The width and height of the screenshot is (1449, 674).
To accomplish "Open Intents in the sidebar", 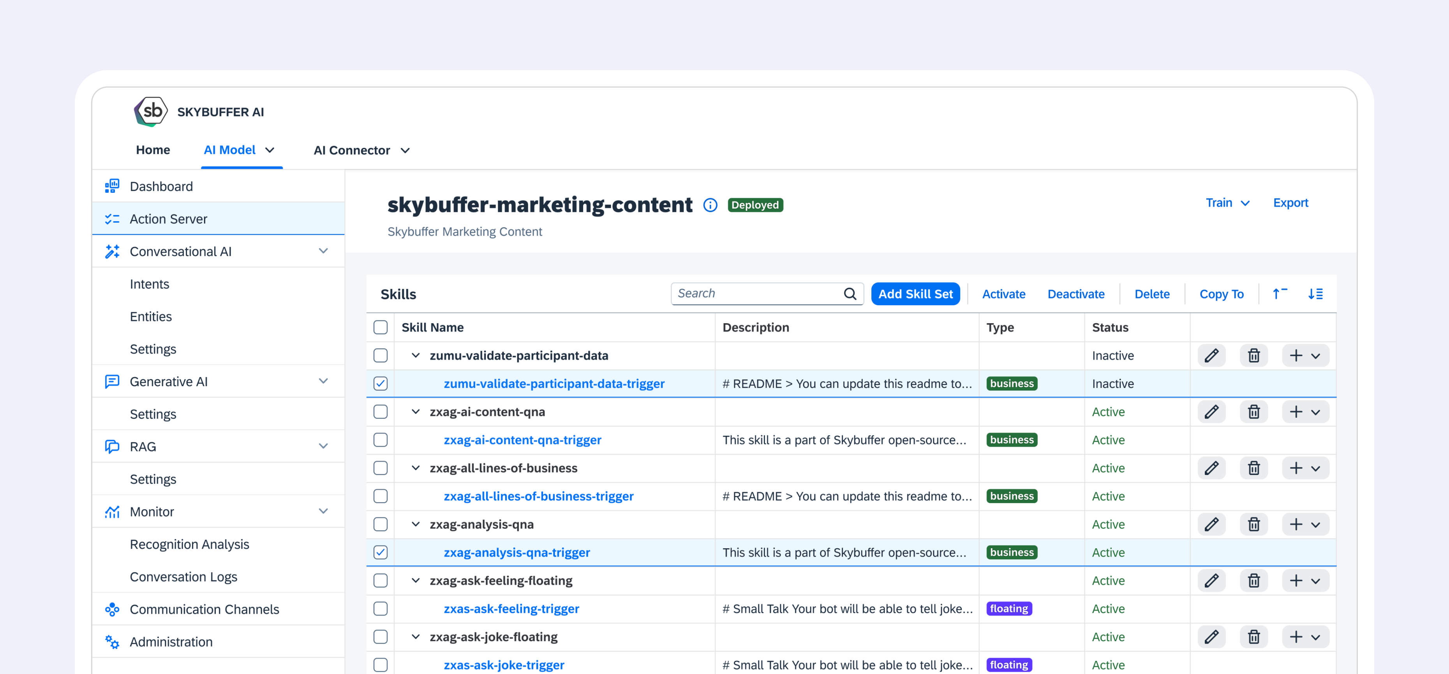I will click(x=149, y=284).
